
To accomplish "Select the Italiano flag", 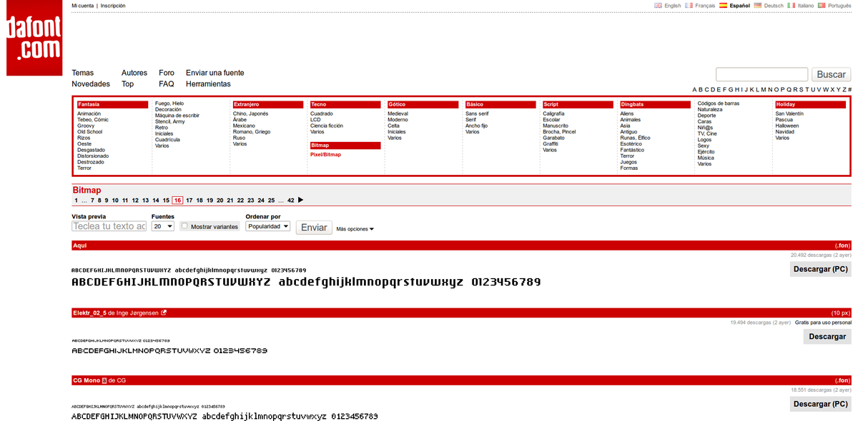I will coord(791,5).
